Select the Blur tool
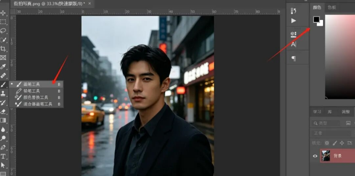The height and width of the screenshot is (176, 355). 3,129
